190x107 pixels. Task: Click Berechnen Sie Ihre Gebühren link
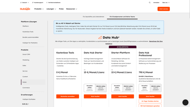point(156,41)
